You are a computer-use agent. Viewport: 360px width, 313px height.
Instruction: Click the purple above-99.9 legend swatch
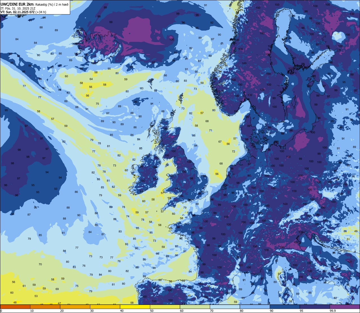pos(345,307)
